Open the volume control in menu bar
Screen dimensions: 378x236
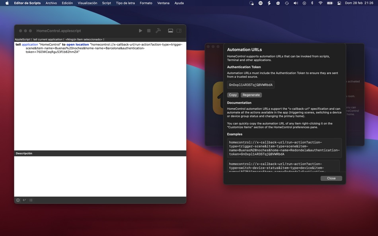296,3
